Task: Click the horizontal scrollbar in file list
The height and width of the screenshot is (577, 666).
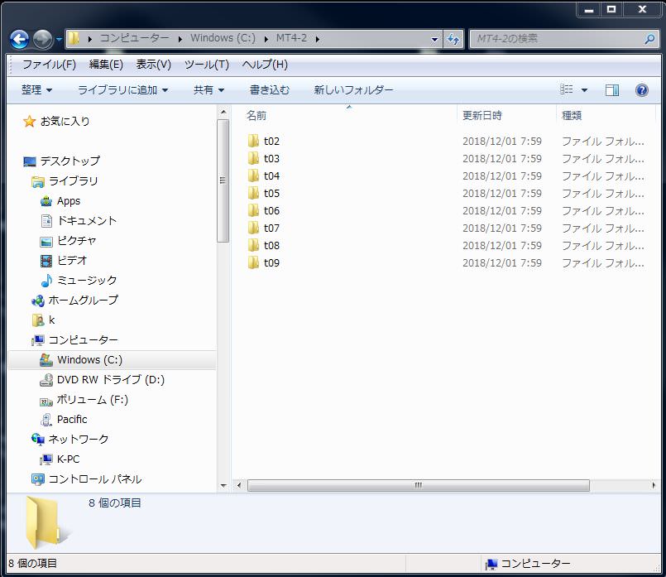Action: (418, 486)
